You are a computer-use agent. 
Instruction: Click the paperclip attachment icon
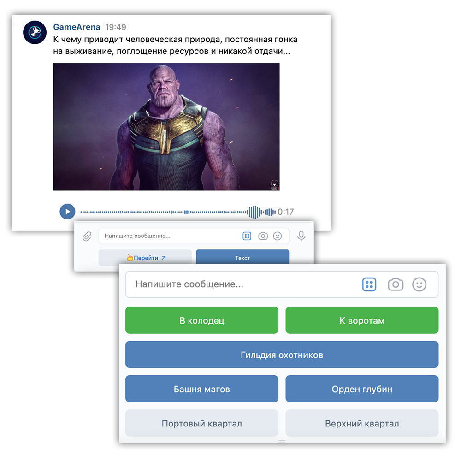coord(87,236)
